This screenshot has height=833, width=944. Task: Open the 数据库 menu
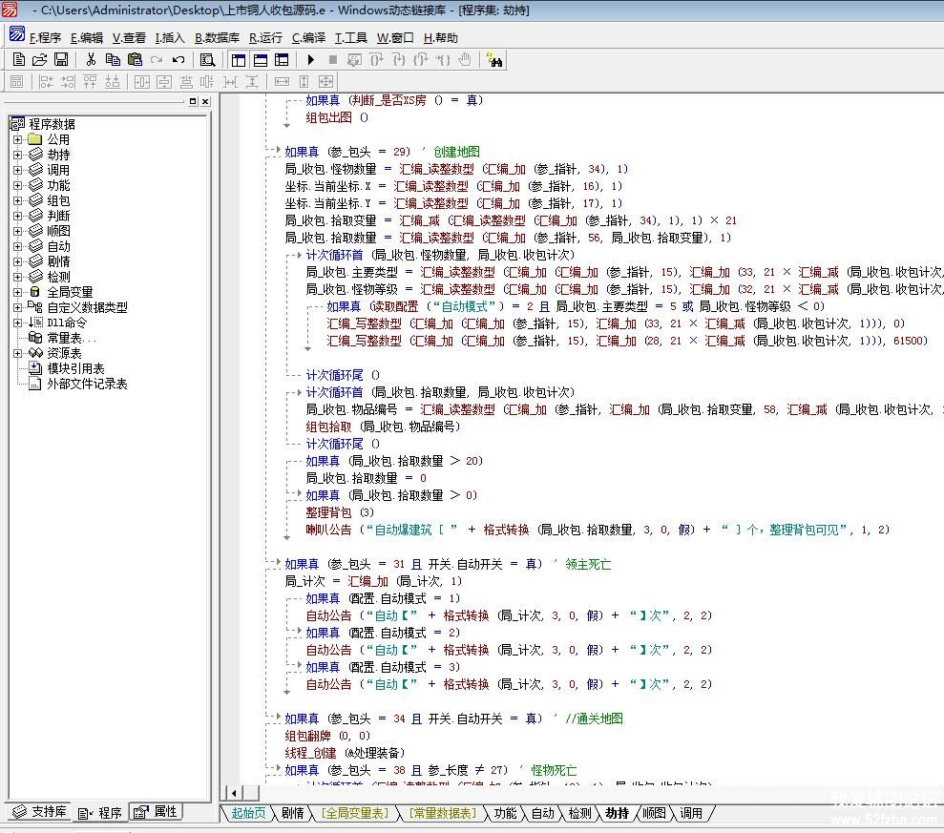click(218, 38)
